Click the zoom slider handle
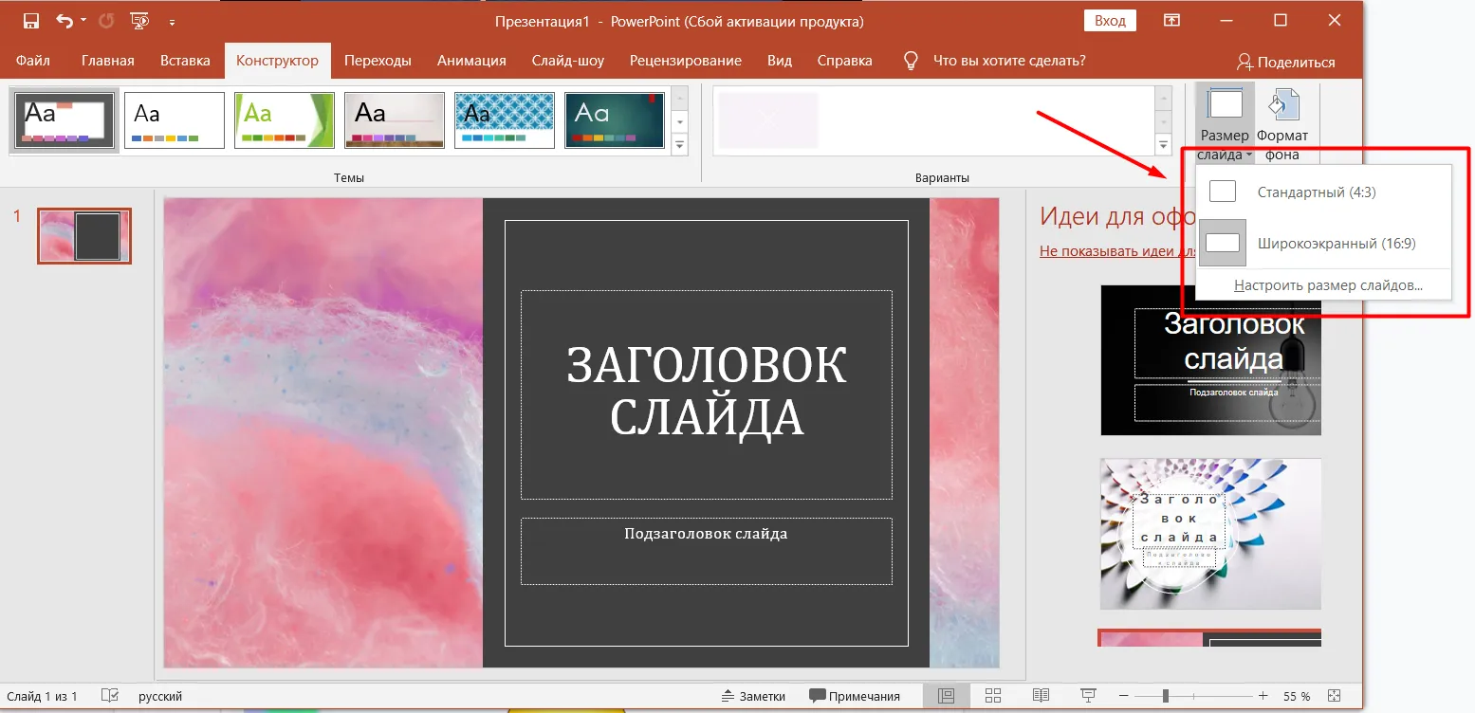The height and width of the screenshot is (713, 1475). [1166, 696]
